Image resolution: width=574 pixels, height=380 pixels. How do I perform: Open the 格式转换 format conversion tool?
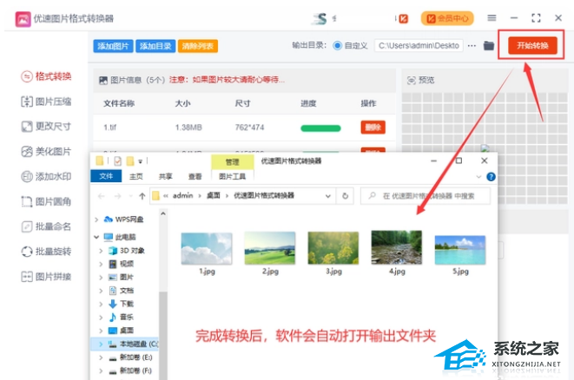pyautogui.click(x=46, y=76)
